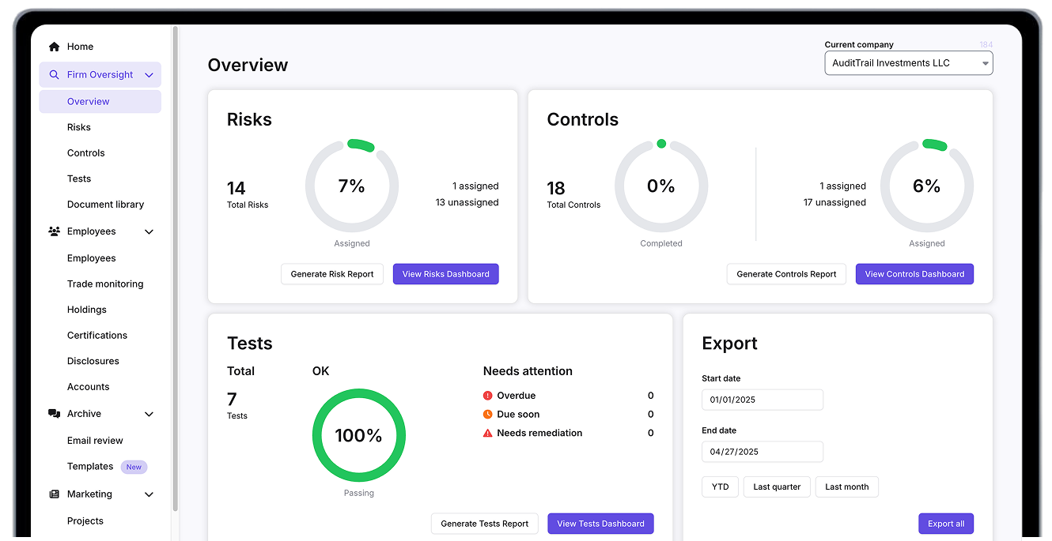Screen dimensions: 1052x541
Task: Click the Marketing newspaper icon
Action: click(x=54, y=494)
